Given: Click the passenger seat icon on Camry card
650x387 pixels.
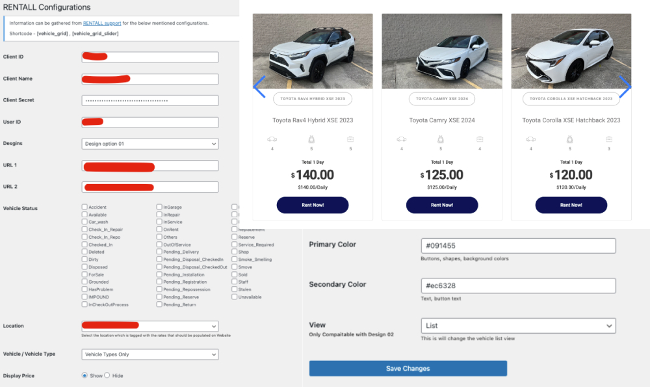Looking at the screenshot, I should click(x=441, y=139).
